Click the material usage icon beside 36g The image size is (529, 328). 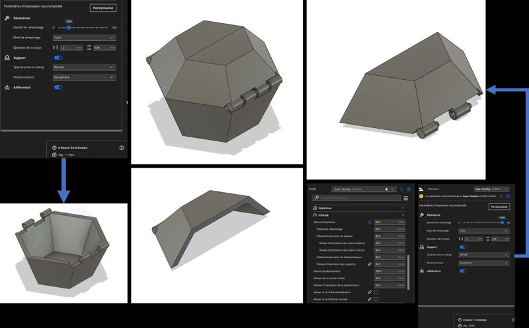tap(54, 155)
